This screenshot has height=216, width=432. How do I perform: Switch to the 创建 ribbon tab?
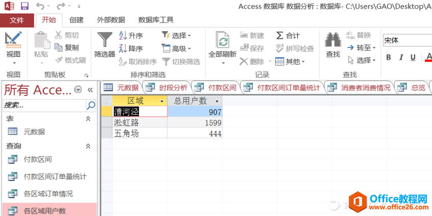[x=76, y=20]
